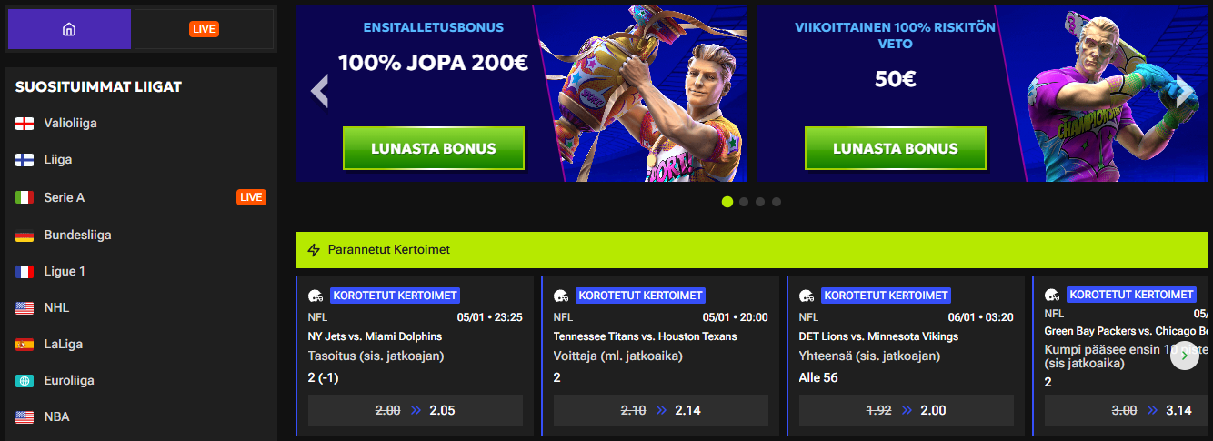Open the NHL league link

click(56, 307)
